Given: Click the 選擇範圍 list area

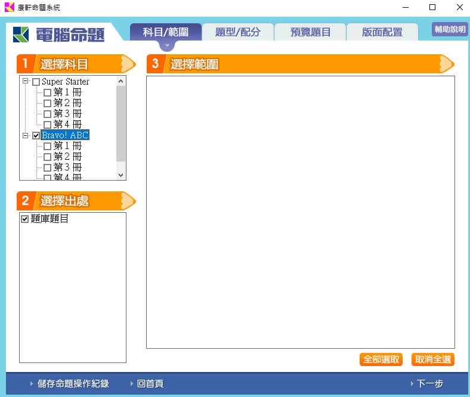Looking at the screenshot, I should 301,212.
